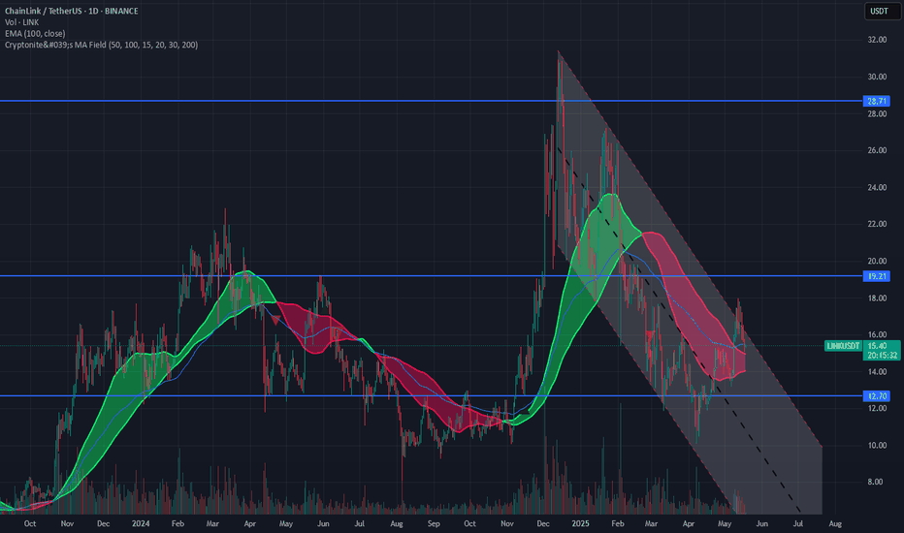Click the 30.00 price axis value

point(877,77)
